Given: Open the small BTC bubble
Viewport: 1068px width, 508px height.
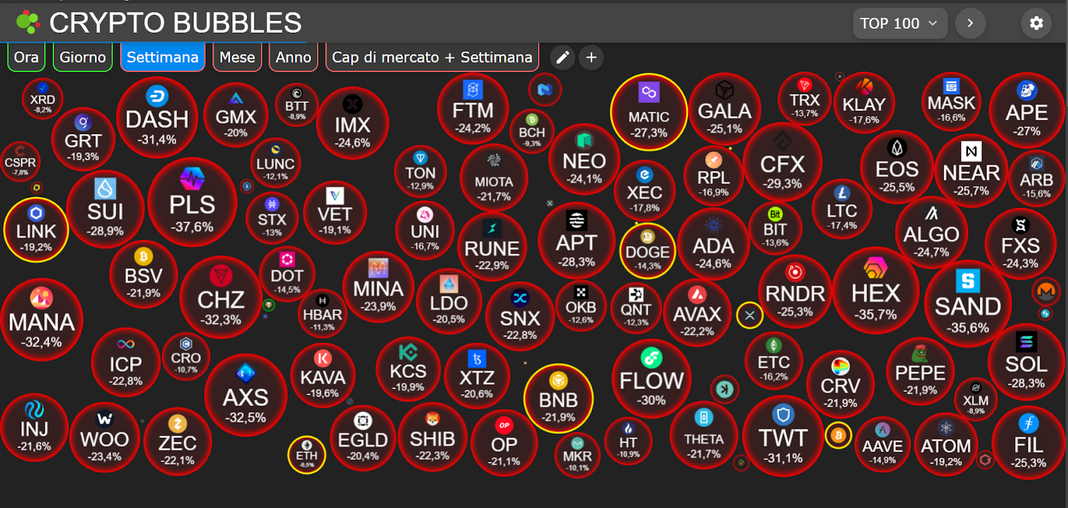Looking at the screenshot, I should point(838,435).
